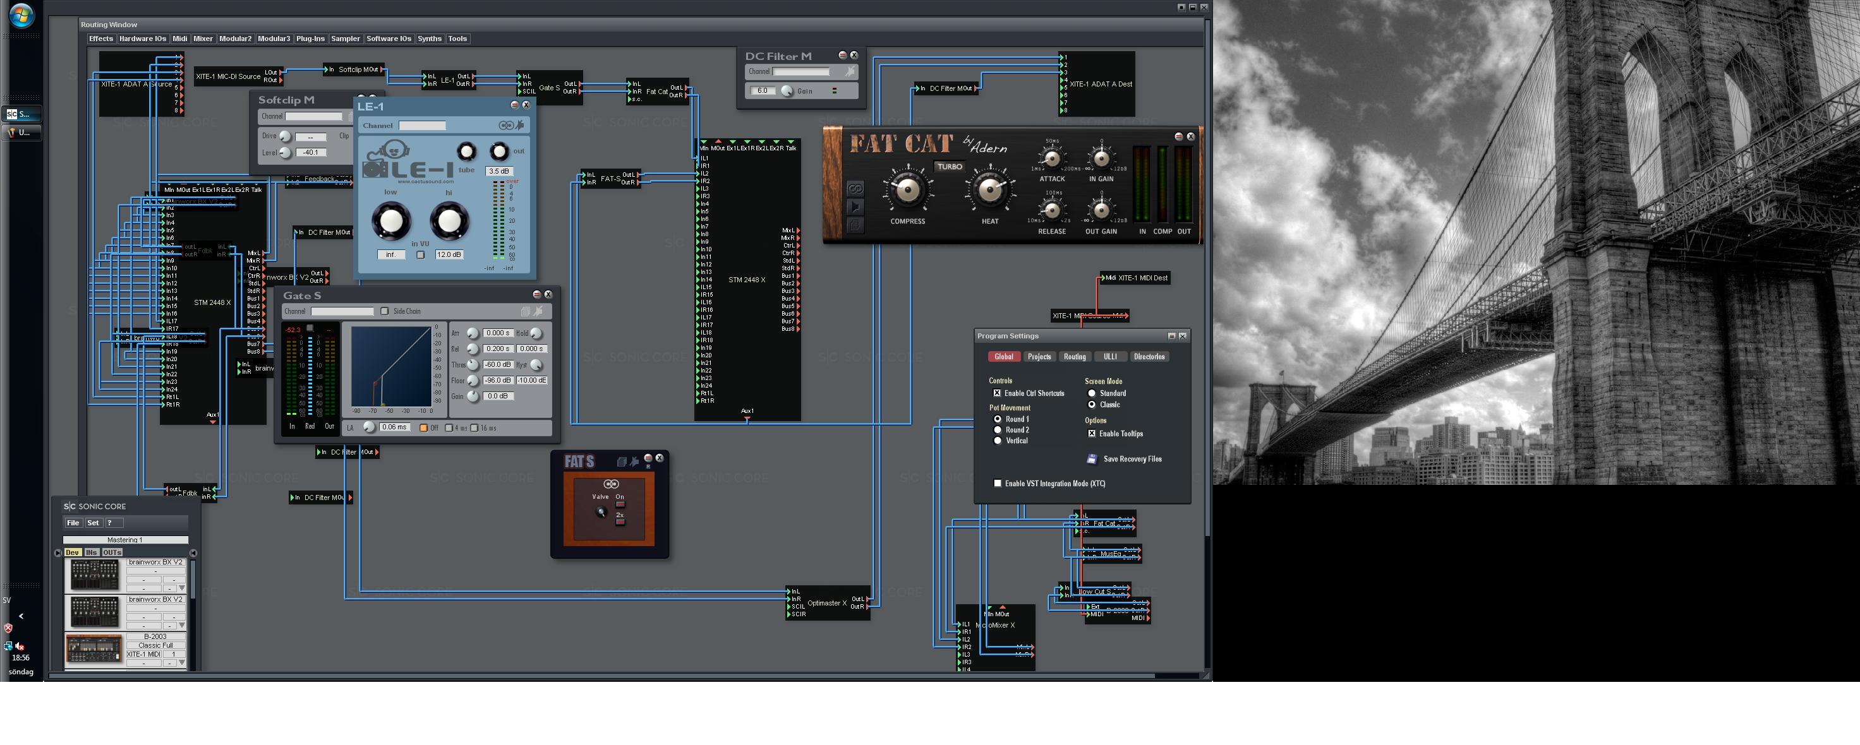
Task: Click the pin icon in Gate S header
Action: click(x=538, y=311)
